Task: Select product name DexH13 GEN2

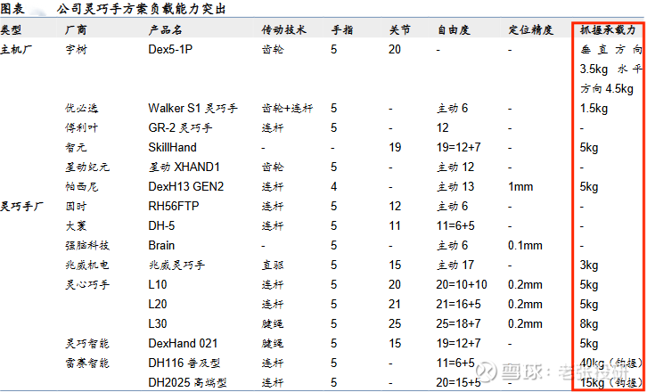Action: pyautogui.click(x=186, y=187)
